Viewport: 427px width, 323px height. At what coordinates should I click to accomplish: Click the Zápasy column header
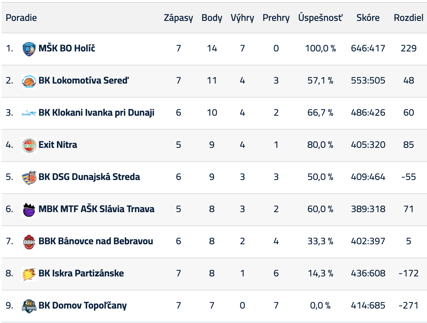click(178, 18)
